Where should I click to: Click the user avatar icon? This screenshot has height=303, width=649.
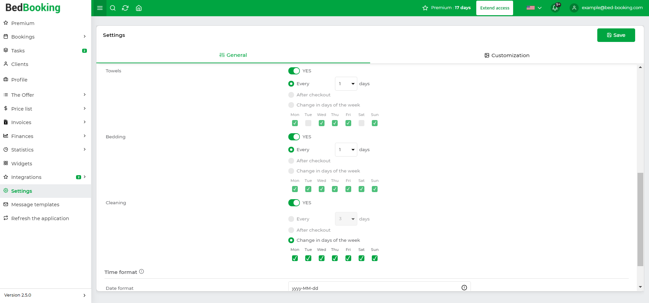click(x=574, y=8)
